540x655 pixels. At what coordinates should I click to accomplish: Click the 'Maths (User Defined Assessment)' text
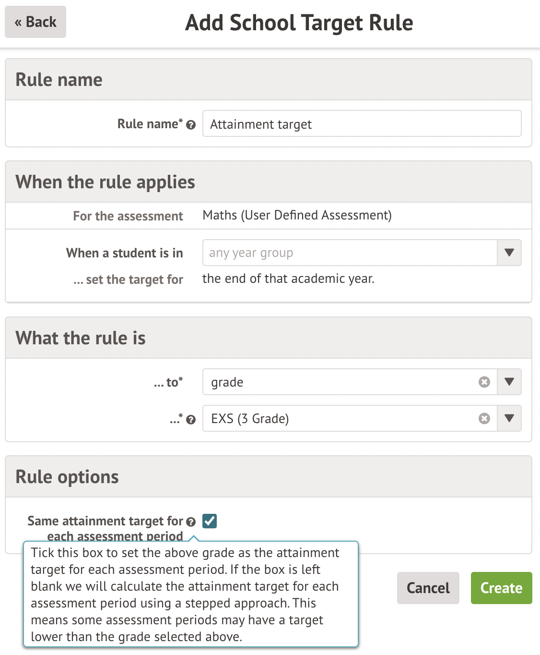[x=297, y=215]
